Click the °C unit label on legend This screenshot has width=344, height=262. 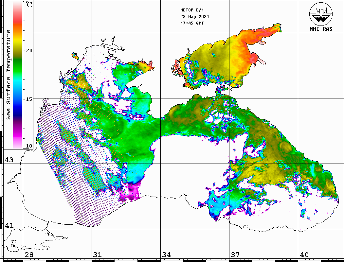pos(29,4)
